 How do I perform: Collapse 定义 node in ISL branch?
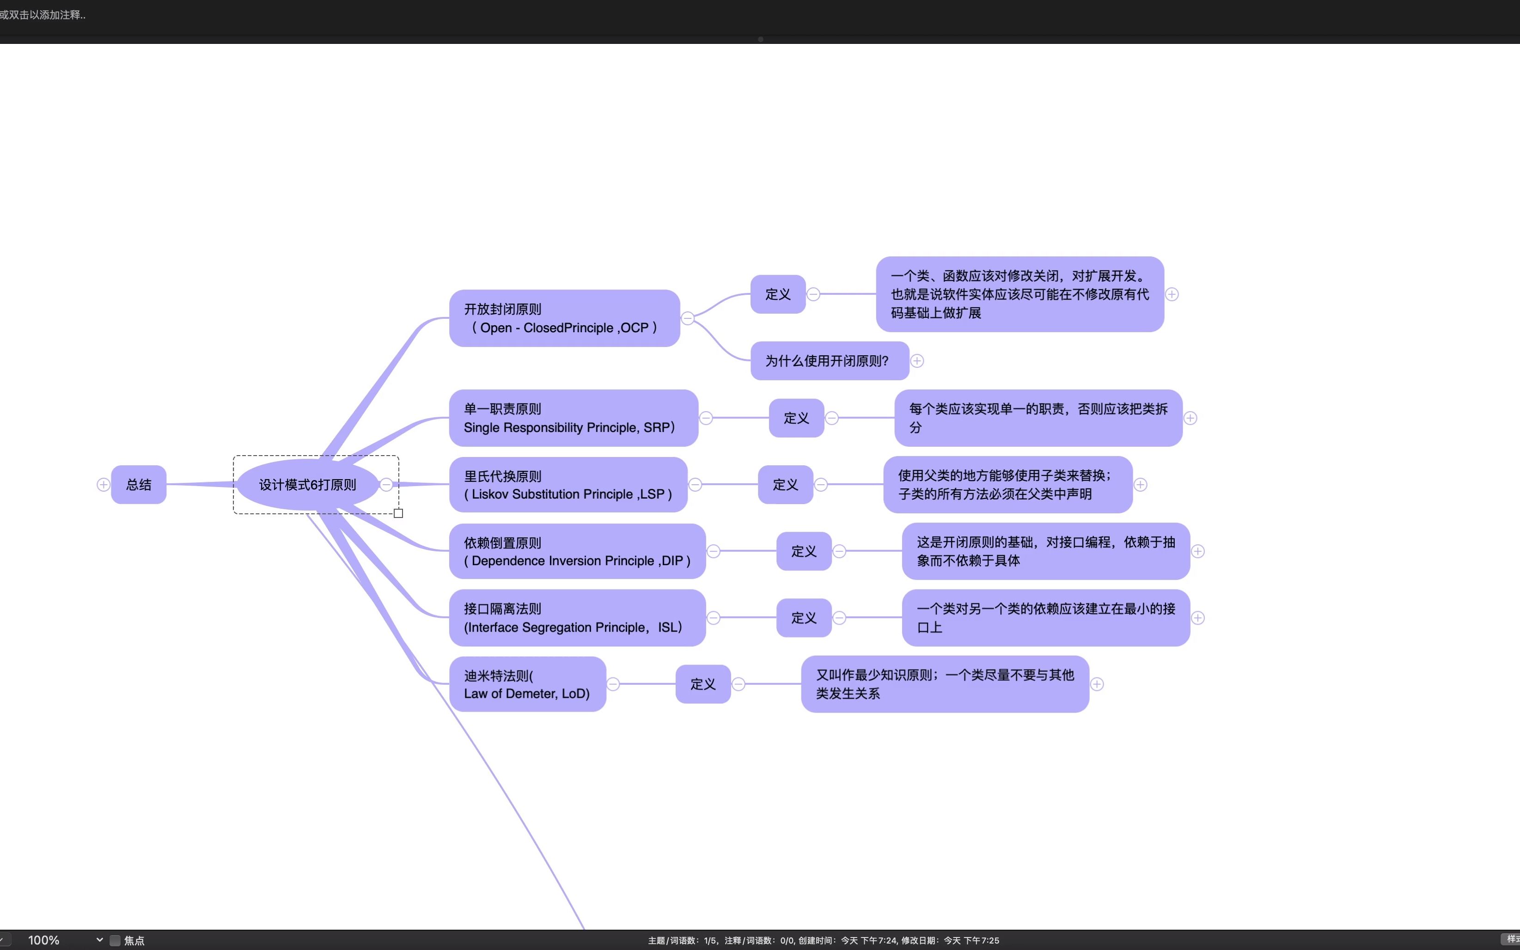[839, 618]
